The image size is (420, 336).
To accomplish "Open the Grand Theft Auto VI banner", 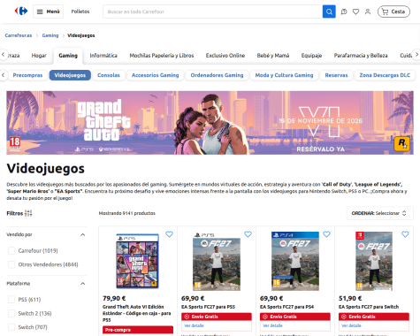I will (x=210, y=123).
